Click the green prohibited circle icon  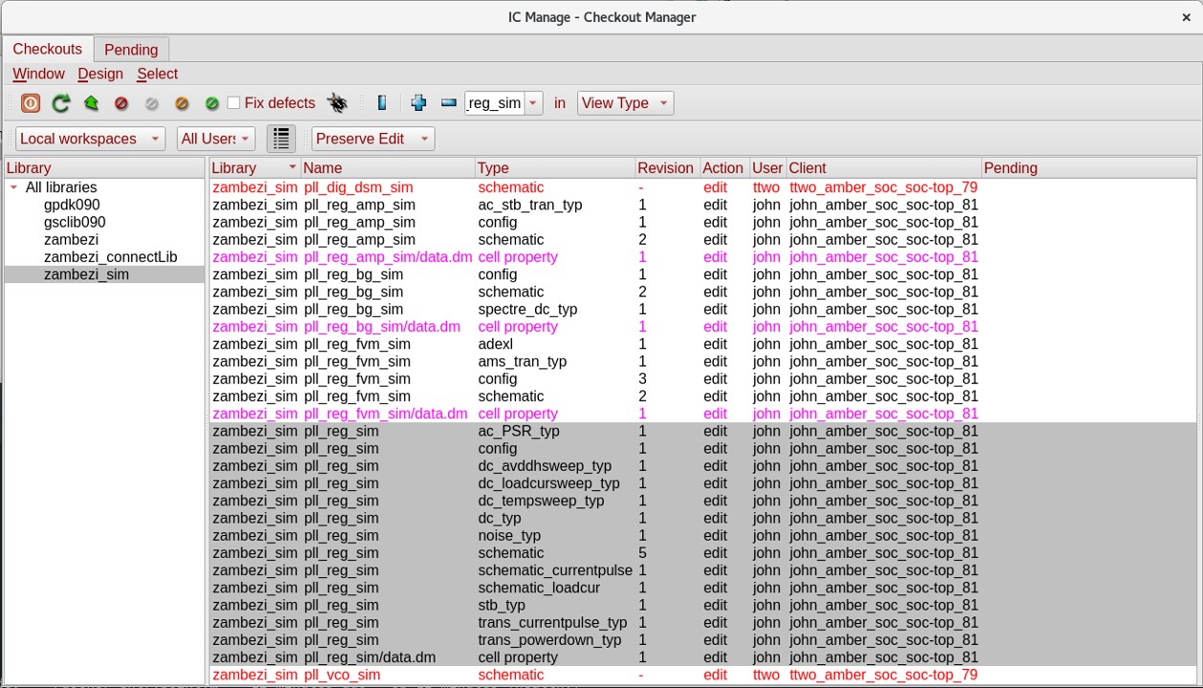pyautogui.click(x=212, y=103)
